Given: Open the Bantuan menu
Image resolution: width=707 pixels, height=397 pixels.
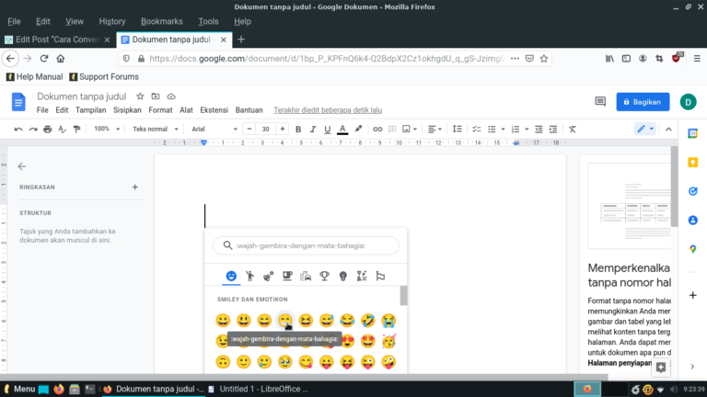Looking at the screenshot, I should [x=249, y=110].
